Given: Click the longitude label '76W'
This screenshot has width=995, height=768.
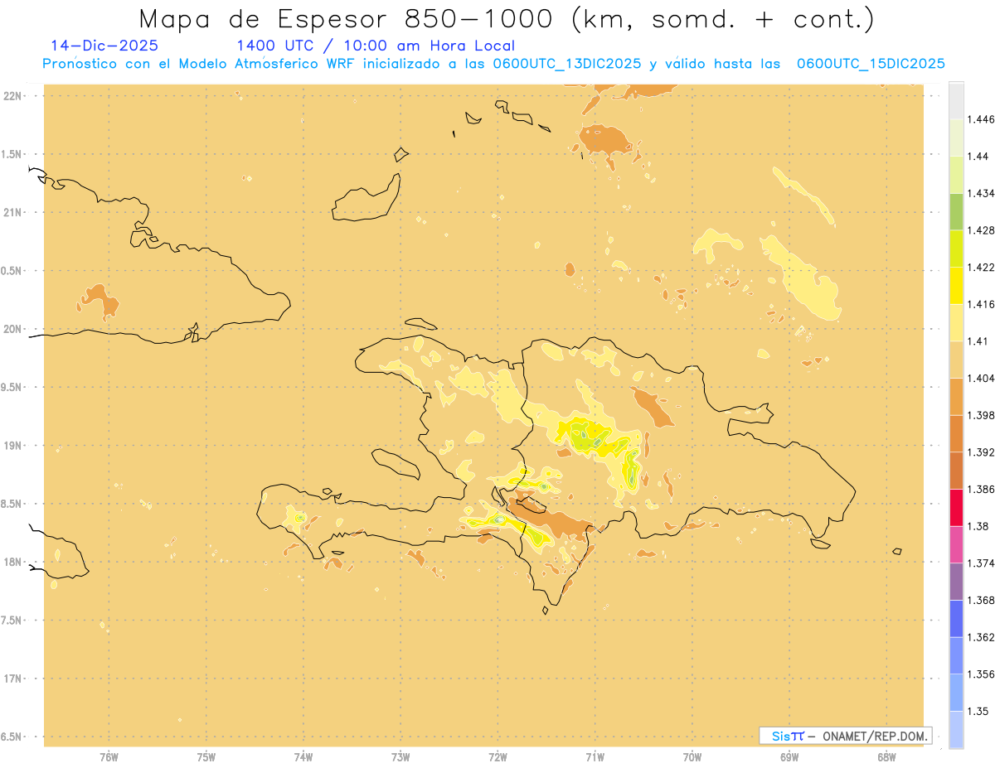Looking at the screenshot, I should 109,756.
